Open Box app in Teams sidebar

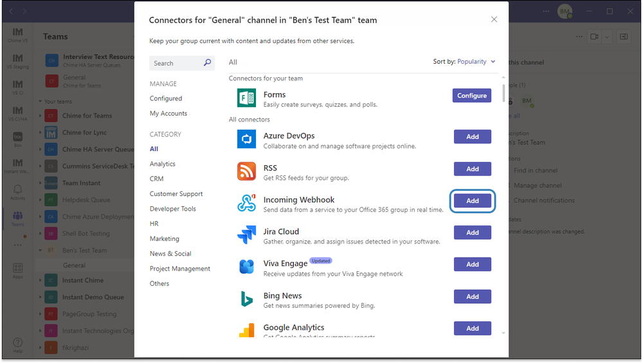tap(17, 139)
